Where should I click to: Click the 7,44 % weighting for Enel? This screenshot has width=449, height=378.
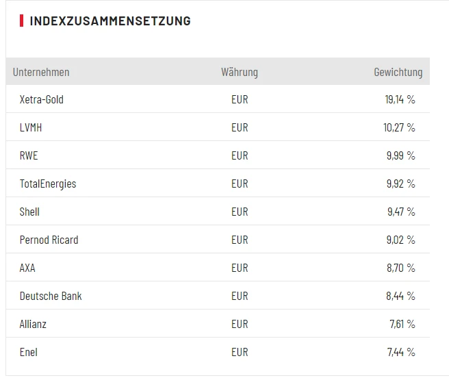pos(400,352)
